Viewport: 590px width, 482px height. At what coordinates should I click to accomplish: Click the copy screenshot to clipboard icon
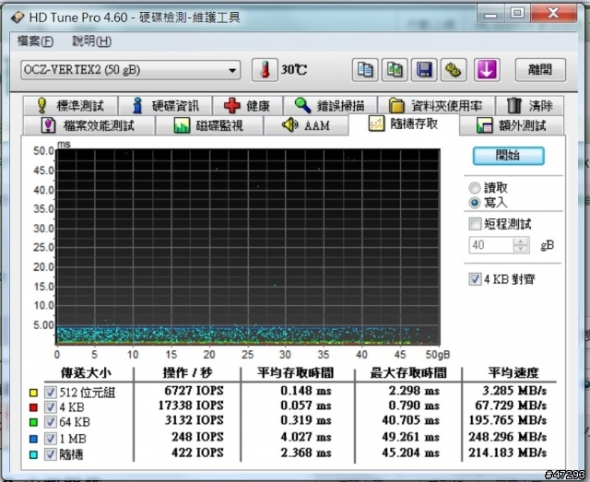[395, 70]
